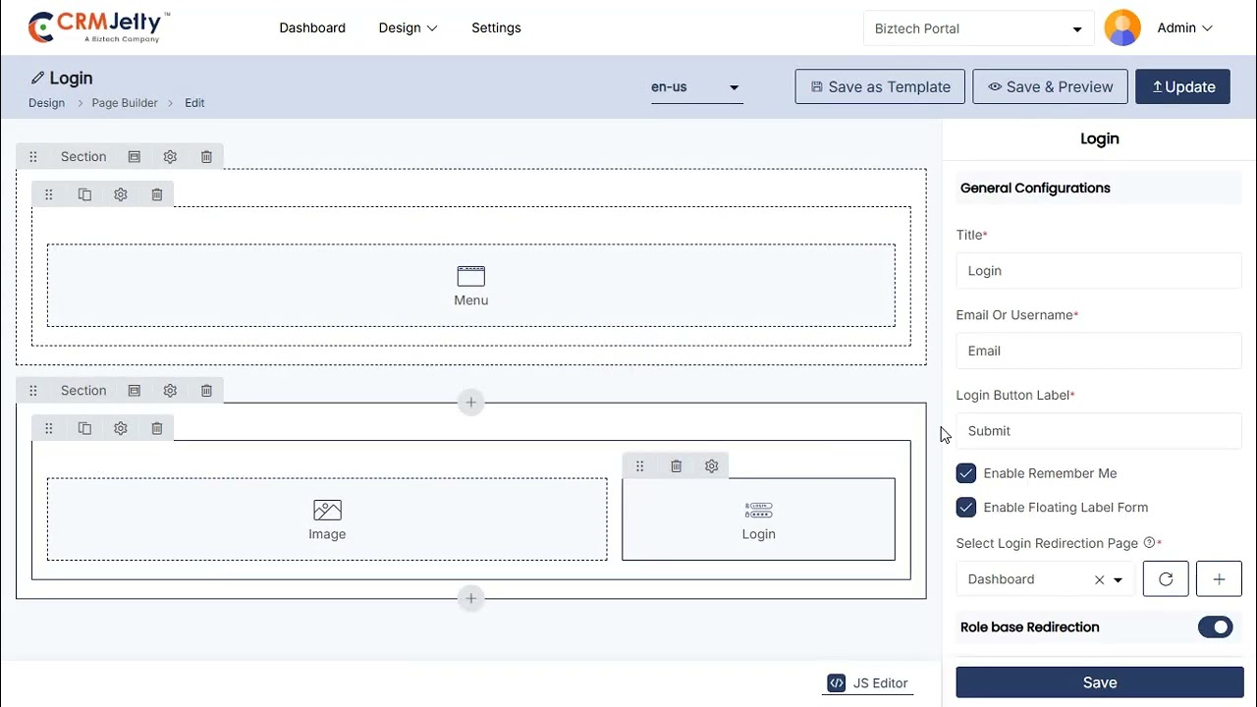Add new redirection page with plus button
Screen dimensions: 1257x707
[x=1219, y=579]
